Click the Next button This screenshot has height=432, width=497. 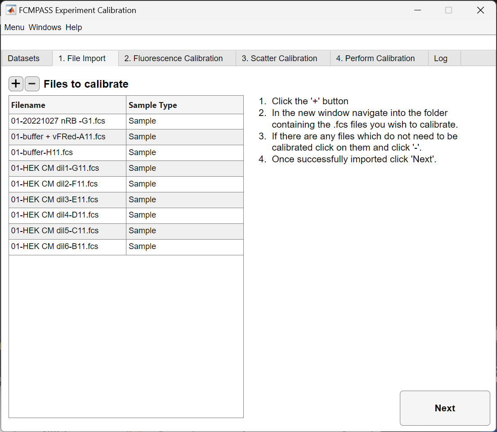coord(445,408)
